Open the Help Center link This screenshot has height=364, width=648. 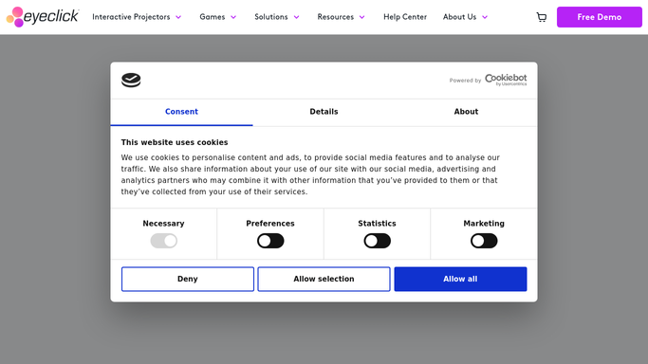click(x=405, y=17)
